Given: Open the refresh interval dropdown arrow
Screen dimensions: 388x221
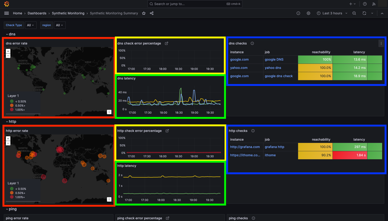Looking at the screenshot, I should pos(372,13).
